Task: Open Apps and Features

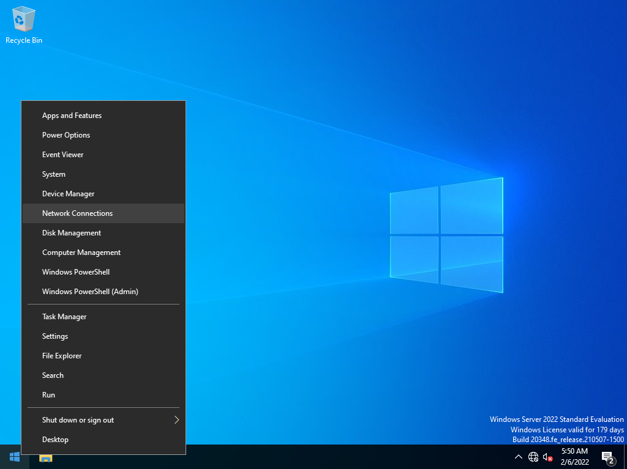Action: point(103,116)
